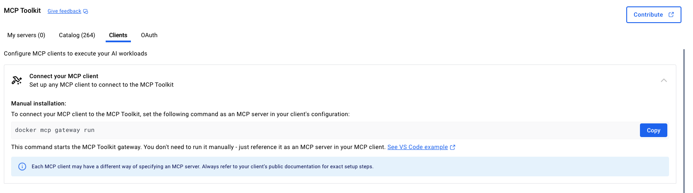The width and height of the screenshot is (693, 193).
Task: Click the Contribute button
Action: click(653, 15)
